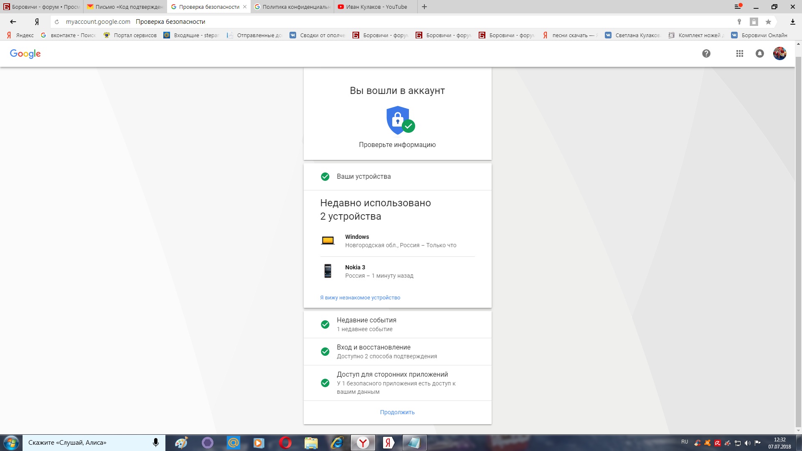Viewport: 802px width, 451px height.
Task: Click the Alice search box in taskbar
Action: pos(94,443)
